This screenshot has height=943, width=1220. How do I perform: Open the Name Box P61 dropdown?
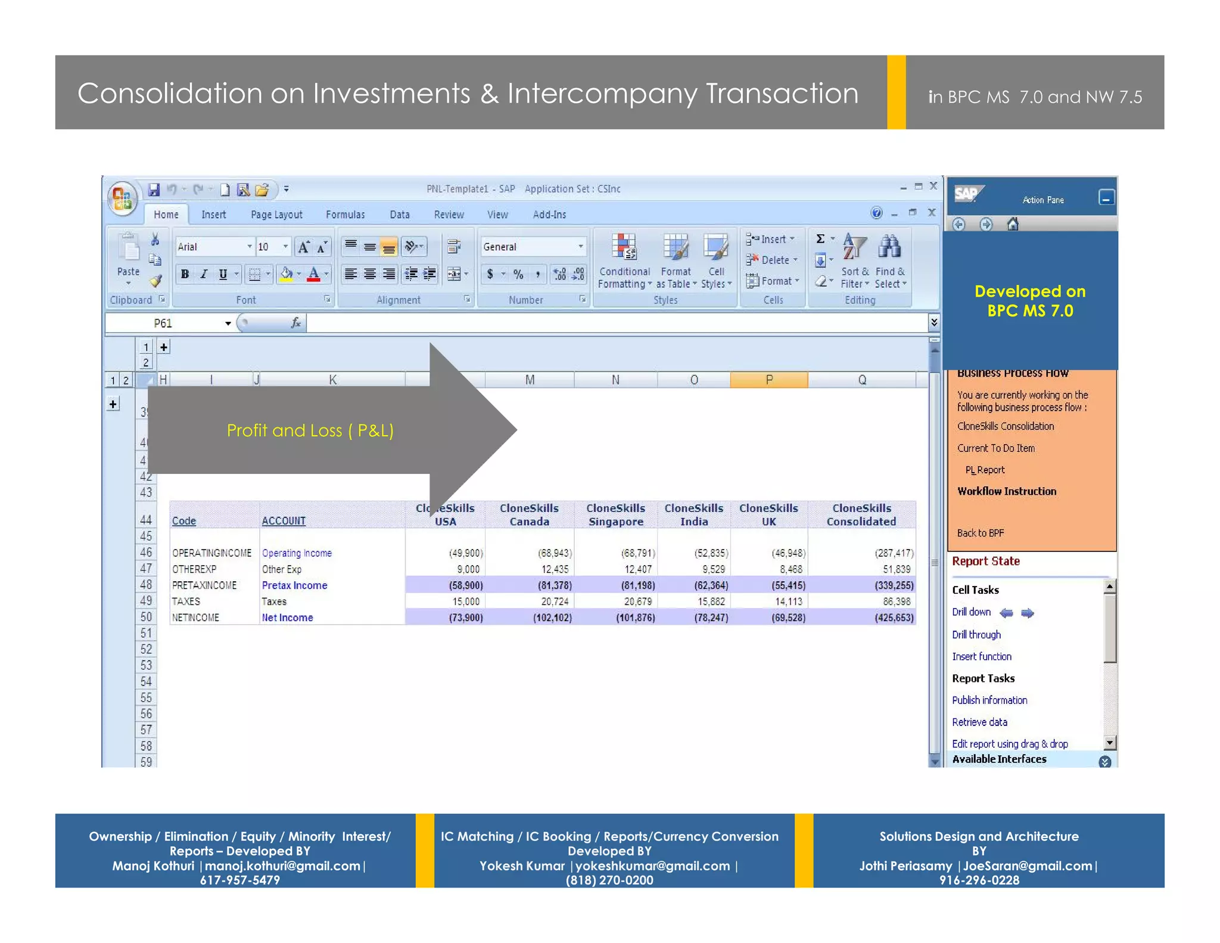[228, 323]
